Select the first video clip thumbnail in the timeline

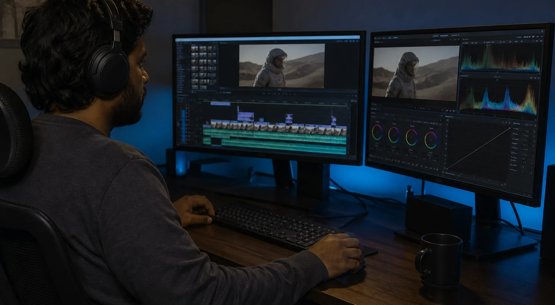pos(216,125)
